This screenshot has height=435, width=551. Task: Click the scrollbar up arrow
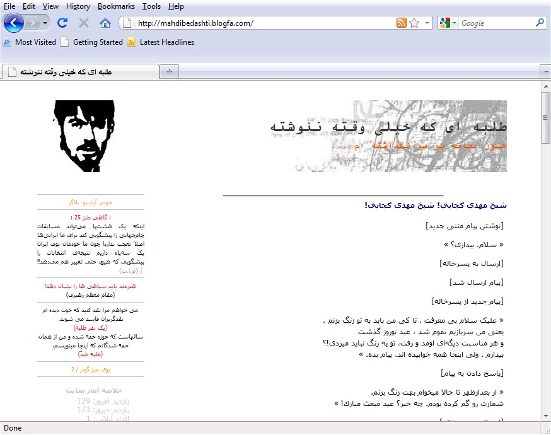pos(546,86)
